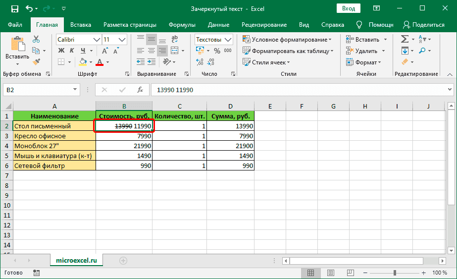Select the Format Painter brush icon
Viewport: 457px width, 279px height.
tap(36, 61)
